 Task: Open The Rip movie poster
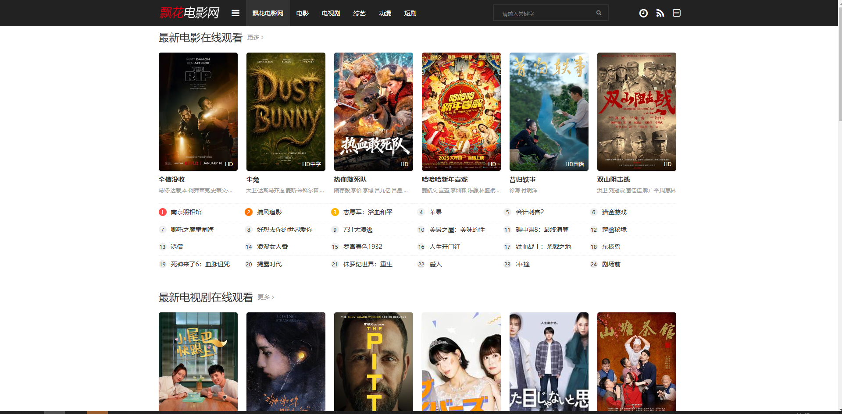pyautogui.click(x=198, y=111)
